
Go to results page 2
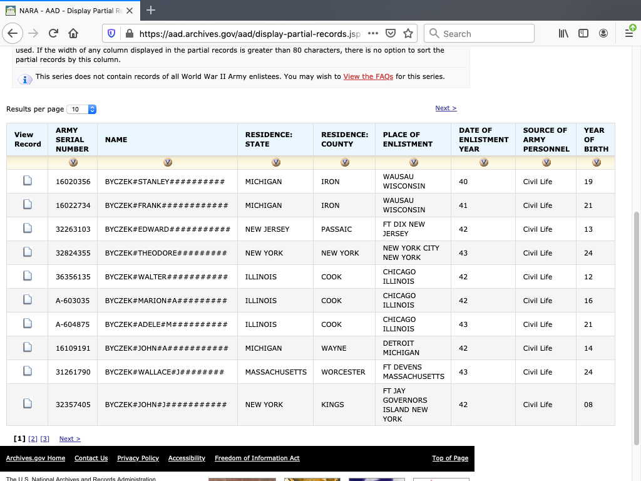tap(33, 439)
